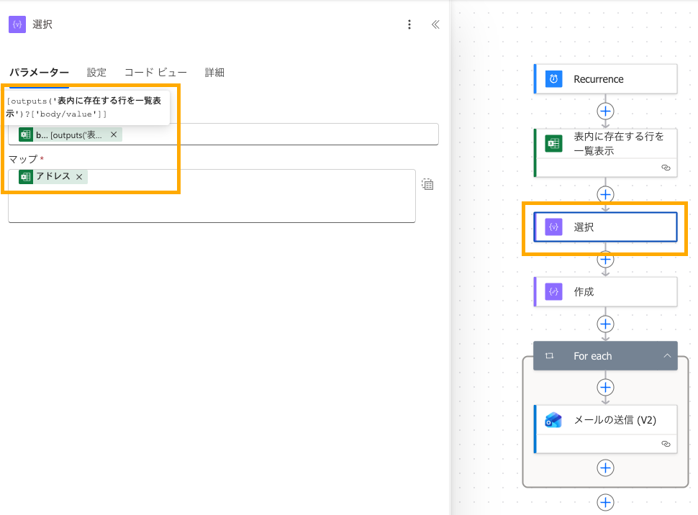The image size is (698, 515).
Task: Click the connection link icon on メールの送信 card
Action: point(666,445)
